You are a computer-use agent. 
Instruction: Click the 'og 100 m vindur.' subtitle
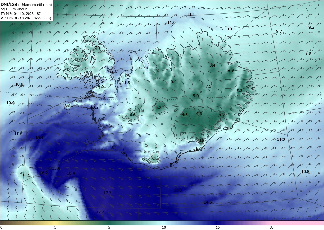(14, 9)
